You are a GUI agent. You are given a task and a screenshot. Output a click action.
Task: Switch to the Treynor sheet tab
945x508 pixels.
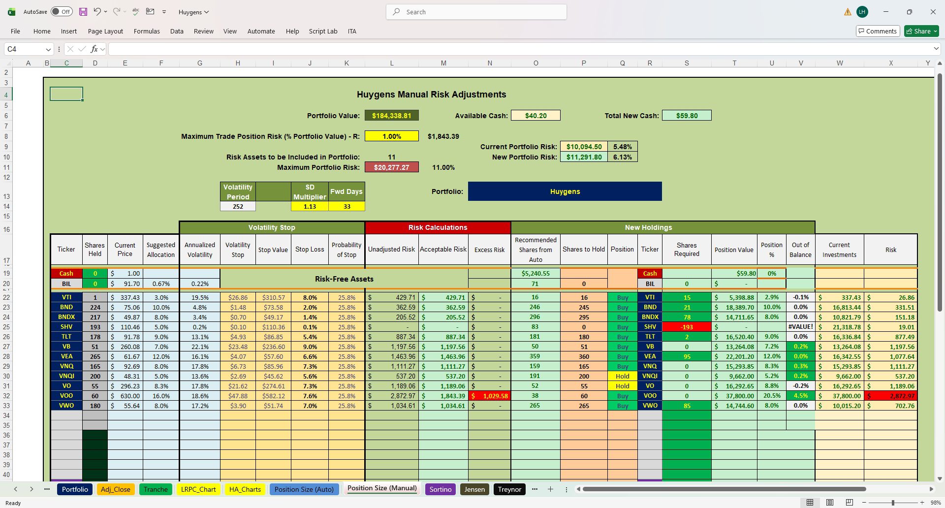509,489
